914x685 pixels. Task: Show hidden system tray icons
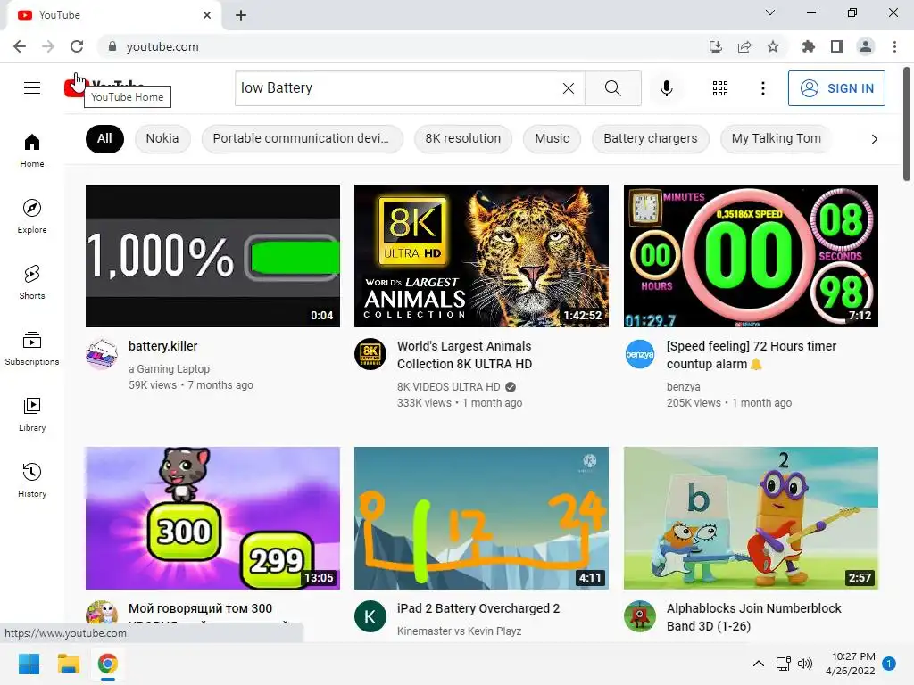coord(759,664)
